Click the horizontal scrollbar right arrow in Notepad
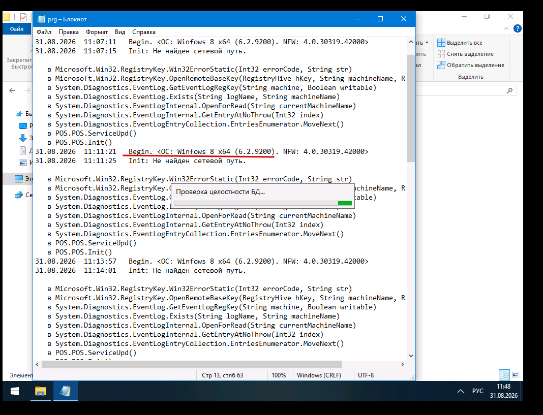 [x=402, y=364]
